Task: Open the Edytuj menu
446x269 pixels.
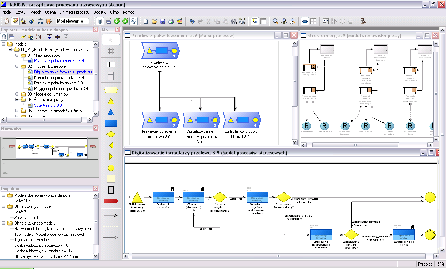Action: [x=21, y=12]
